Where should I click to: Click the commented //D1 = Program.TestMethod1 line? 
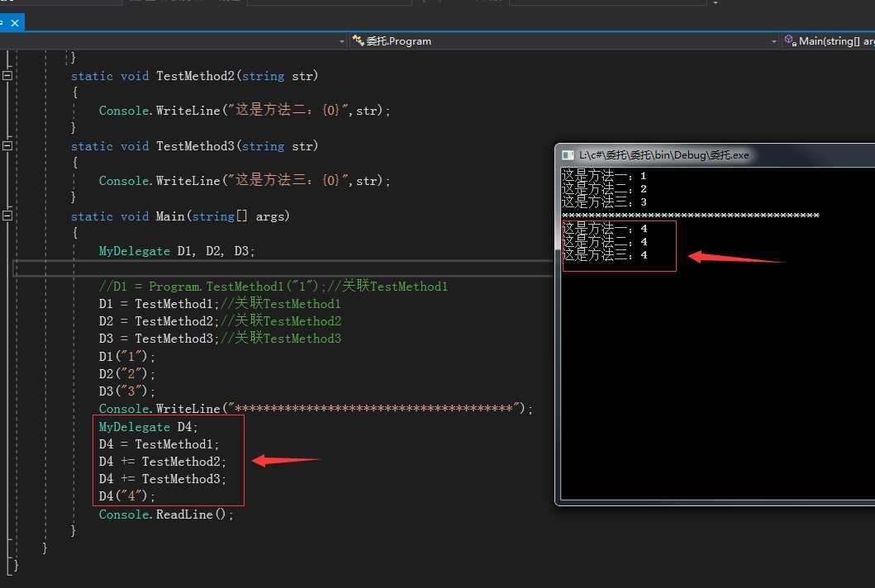(x=273, y=287)
